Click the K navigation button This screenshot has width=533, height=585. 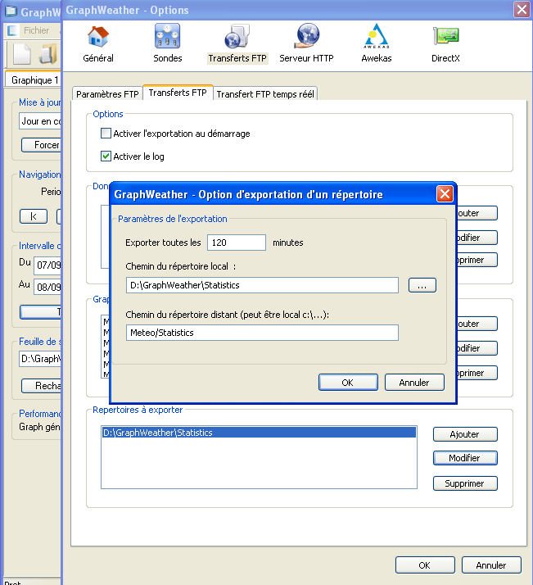pos(34,216)
